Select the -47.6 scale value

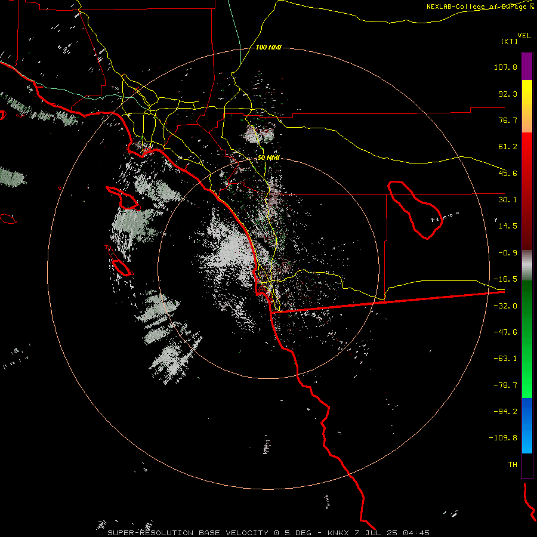coord(505,332)
